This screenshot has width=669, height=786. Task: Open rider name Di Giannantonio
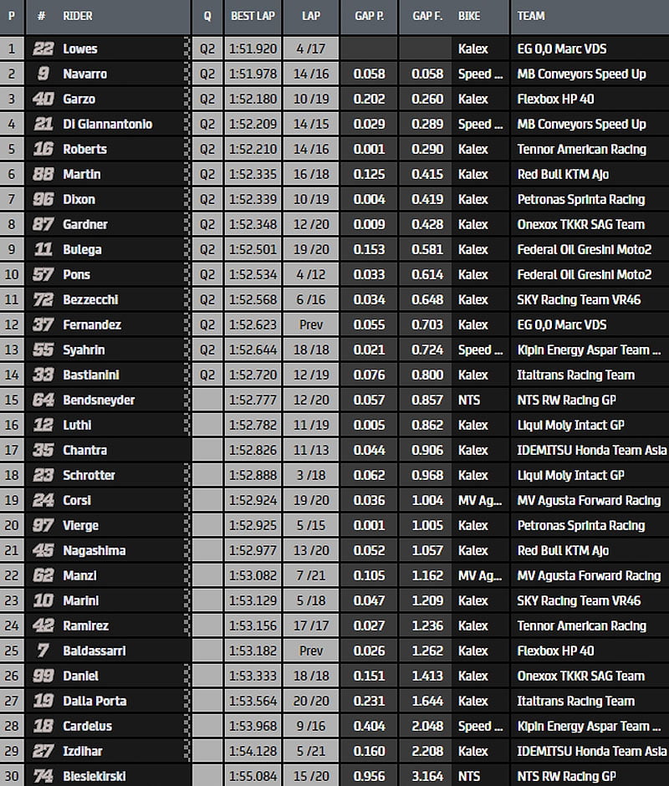click(107, 125)
